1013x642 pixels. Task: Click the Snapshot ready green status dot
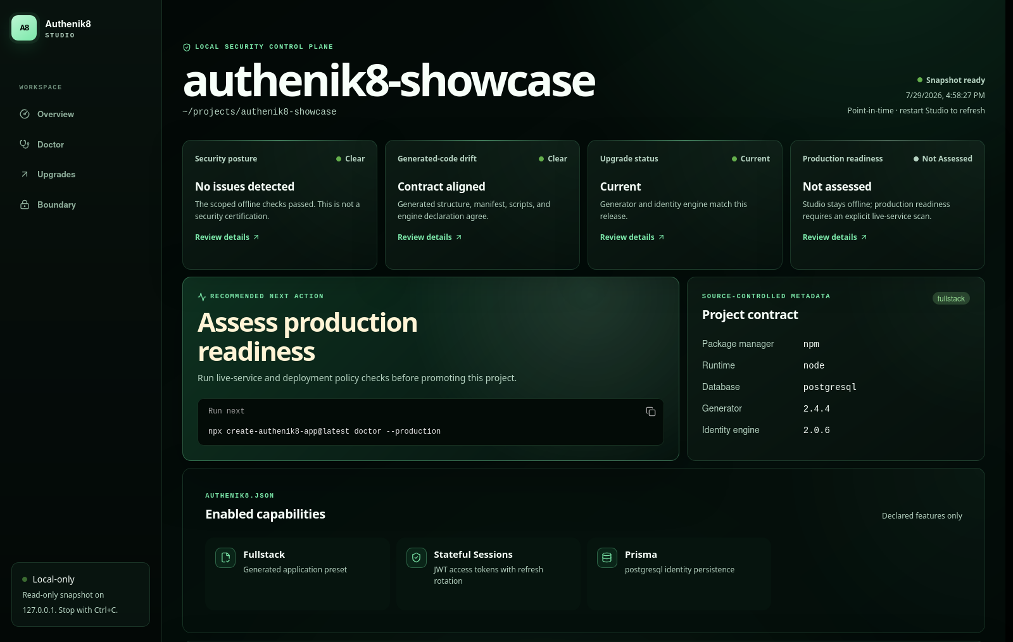920,80
